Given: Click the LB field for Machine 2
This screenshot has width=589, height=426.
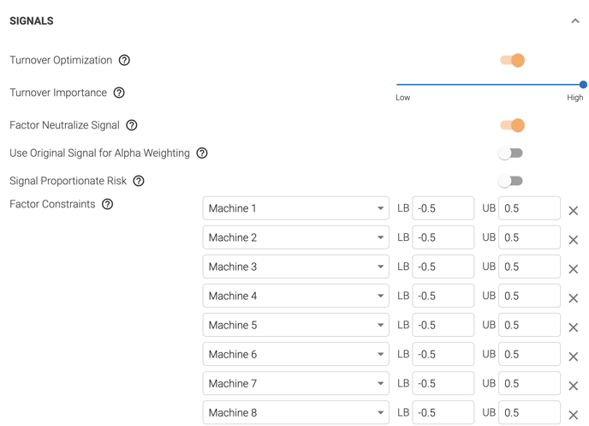Looking at the screenshot, I should [x=443, y=237].
